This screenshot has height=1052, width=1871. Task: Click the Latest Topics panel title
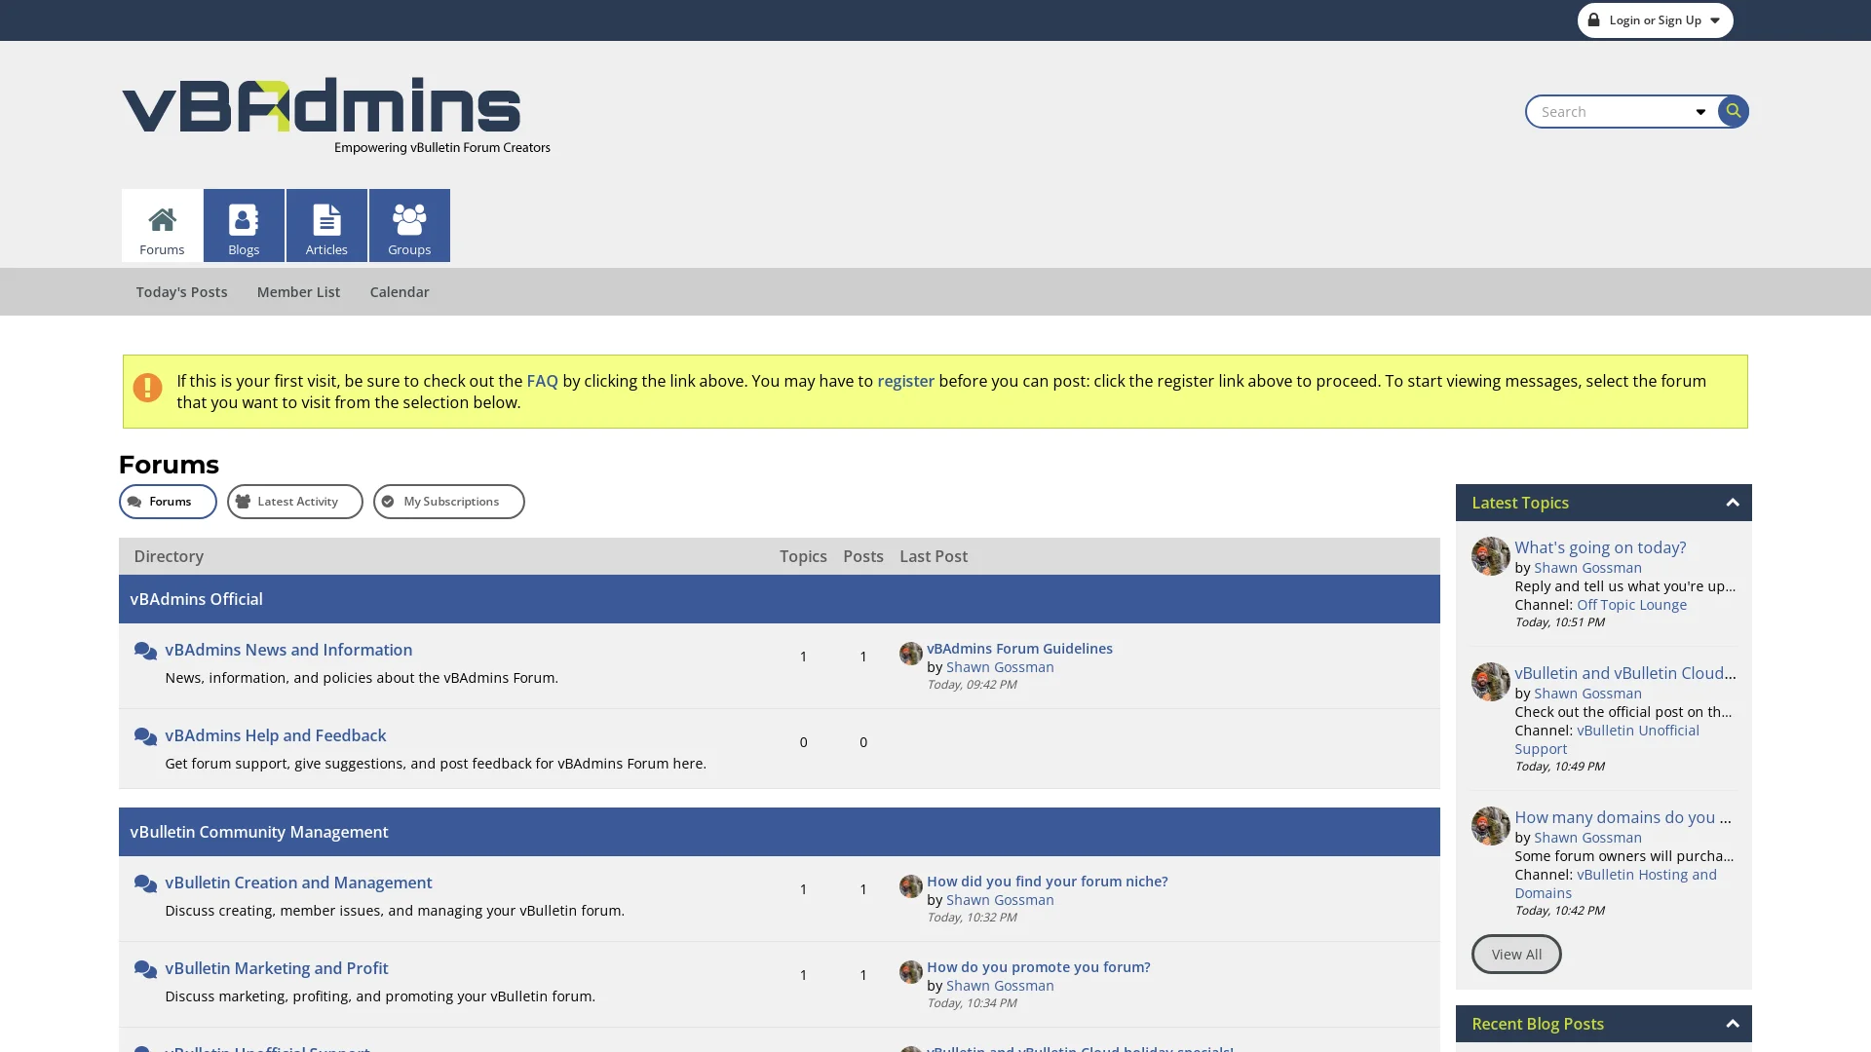tap(1520, 503)
